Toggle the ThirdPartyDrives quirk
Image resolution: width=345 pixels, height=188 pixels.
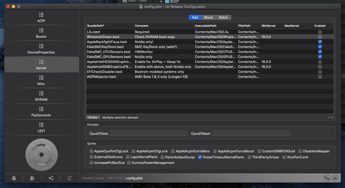(249, 157)
